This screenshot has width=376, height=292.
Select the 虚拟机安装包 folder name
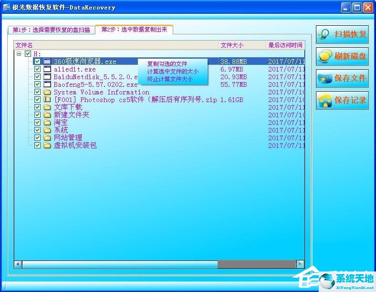coord(75,145)
